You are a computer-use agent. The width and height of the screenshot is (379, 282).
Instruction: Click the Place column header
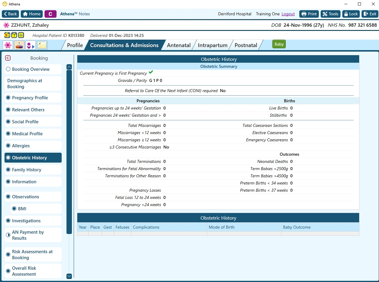pyautogui.click(x=95, y=227)
